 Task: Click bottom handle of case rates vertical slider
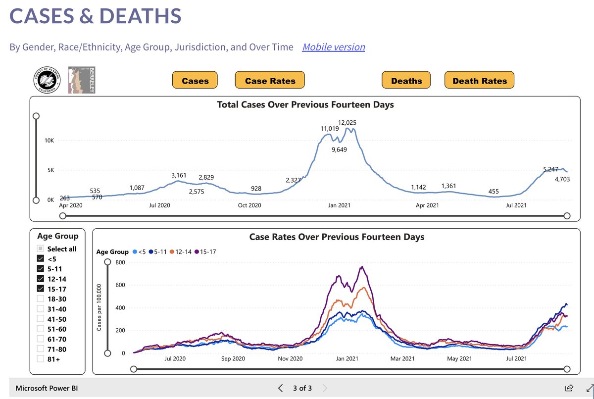click(x=107, y=353)
